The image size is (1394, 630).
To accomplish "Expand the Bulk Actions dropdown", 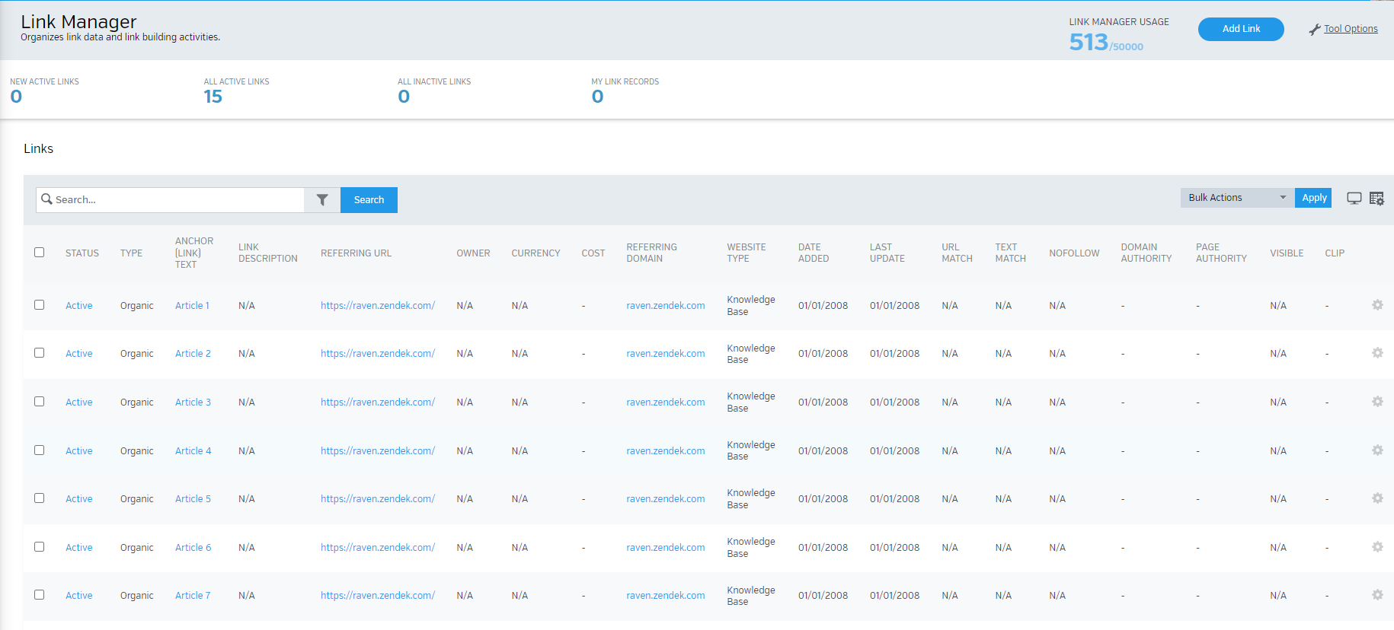I will [1236, 198].
